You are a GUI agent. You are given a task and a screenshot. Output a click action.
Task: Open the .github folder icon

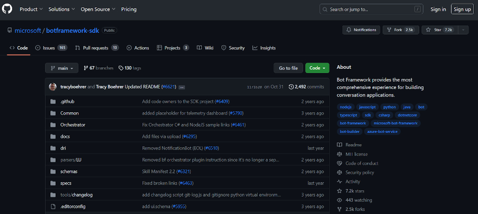coord(53,102)
